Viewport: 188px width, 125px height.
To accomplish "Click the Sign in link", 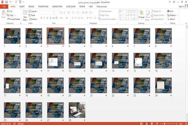I will pos(181,7).
